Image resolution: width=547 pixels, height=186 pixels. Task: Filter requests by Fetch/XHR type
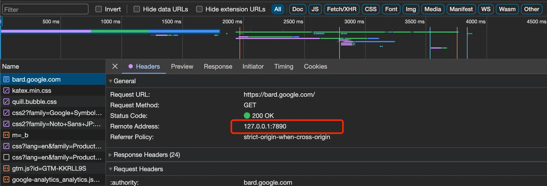[x=341, y=9]
